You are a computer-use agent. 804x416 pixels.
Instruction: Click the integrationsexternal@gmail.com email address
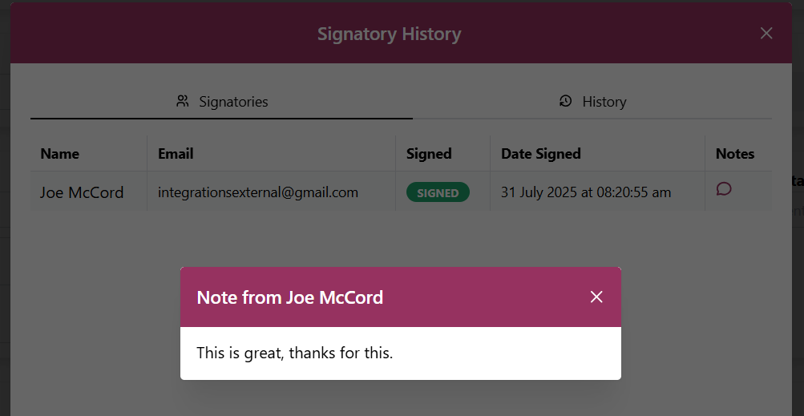258,192
